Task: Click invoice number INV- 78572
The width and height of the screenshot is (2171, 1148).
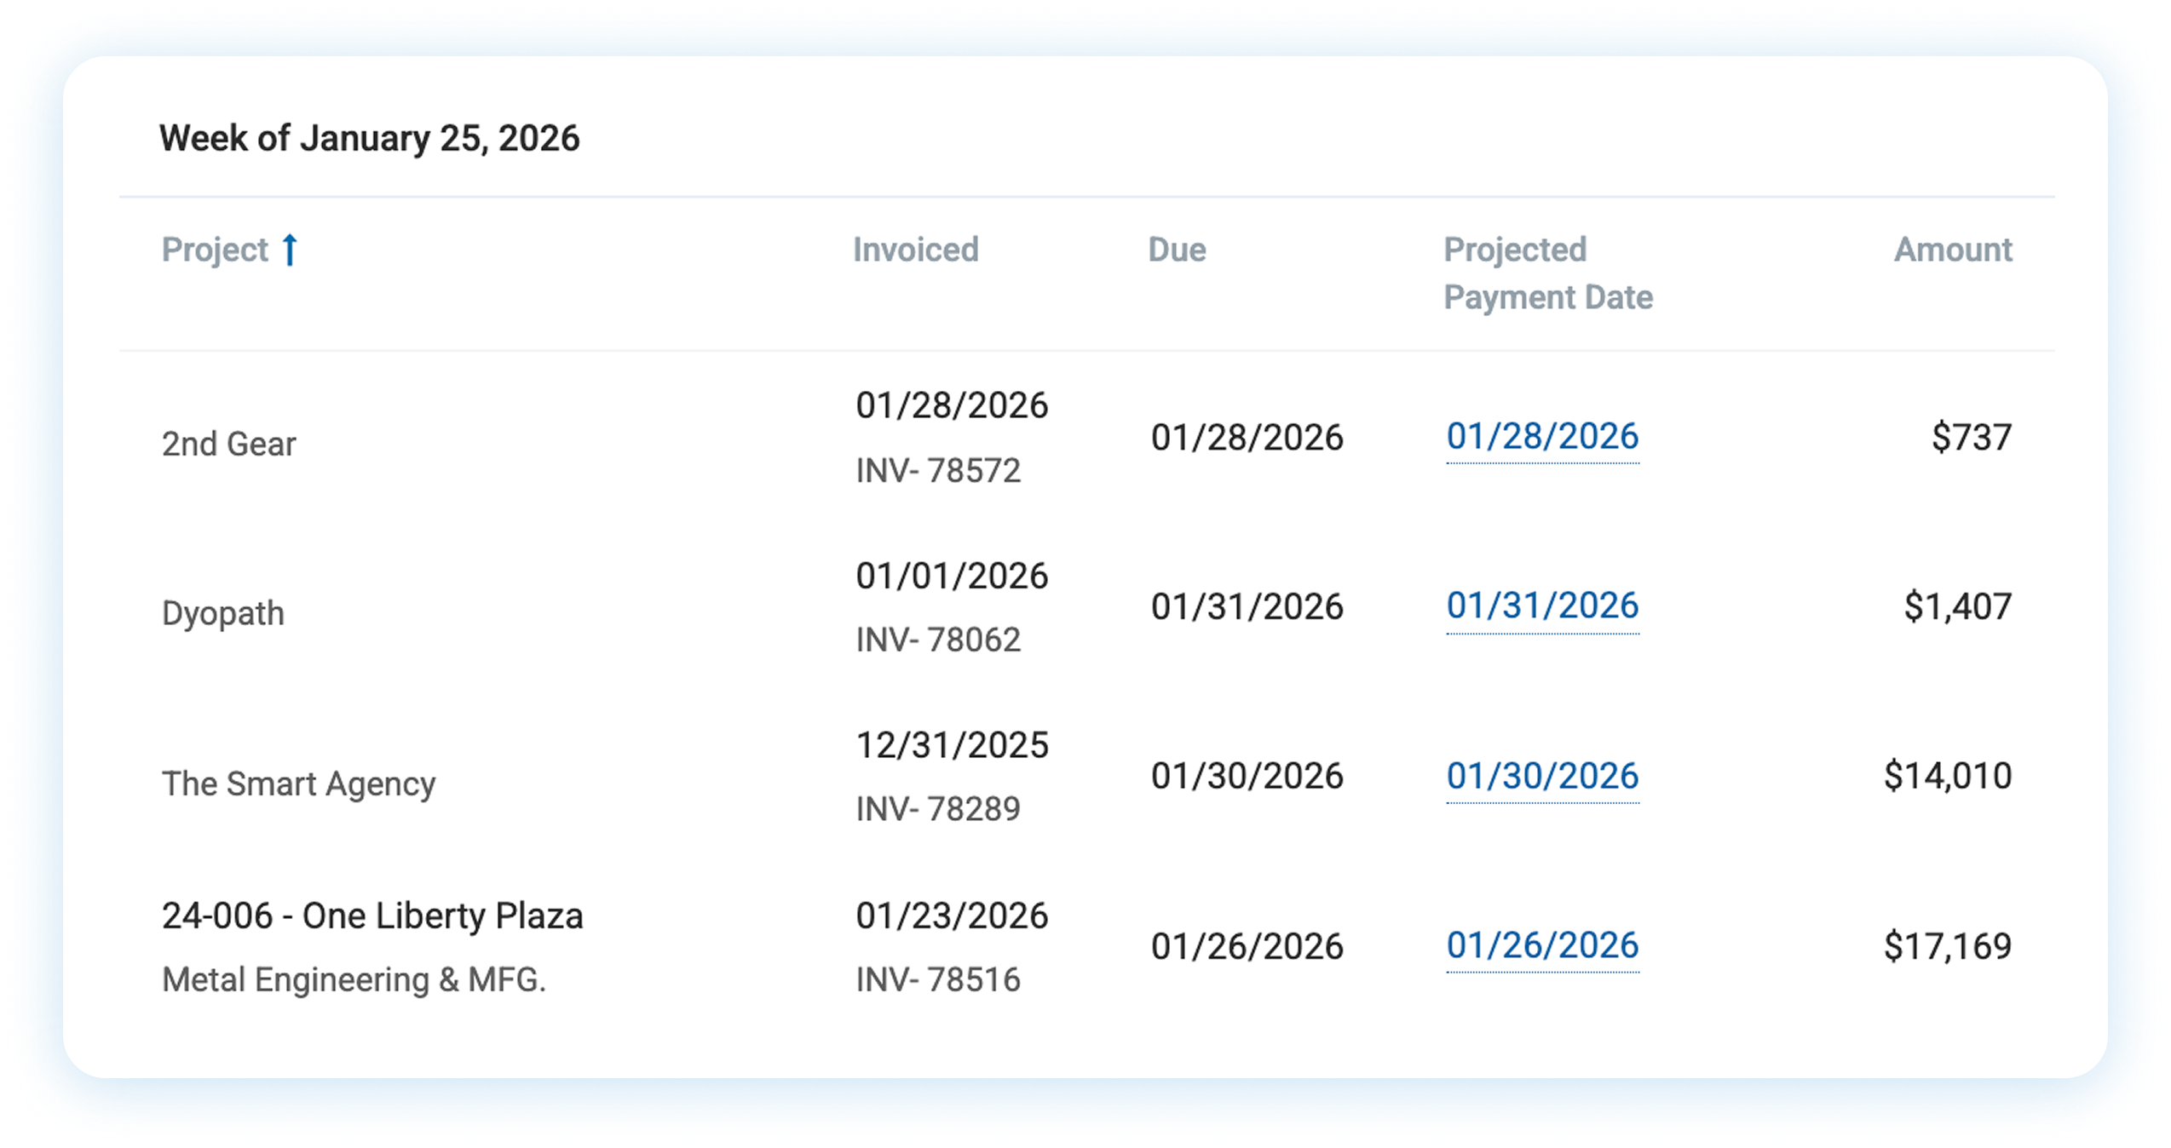Action: [x=938, y=471]
